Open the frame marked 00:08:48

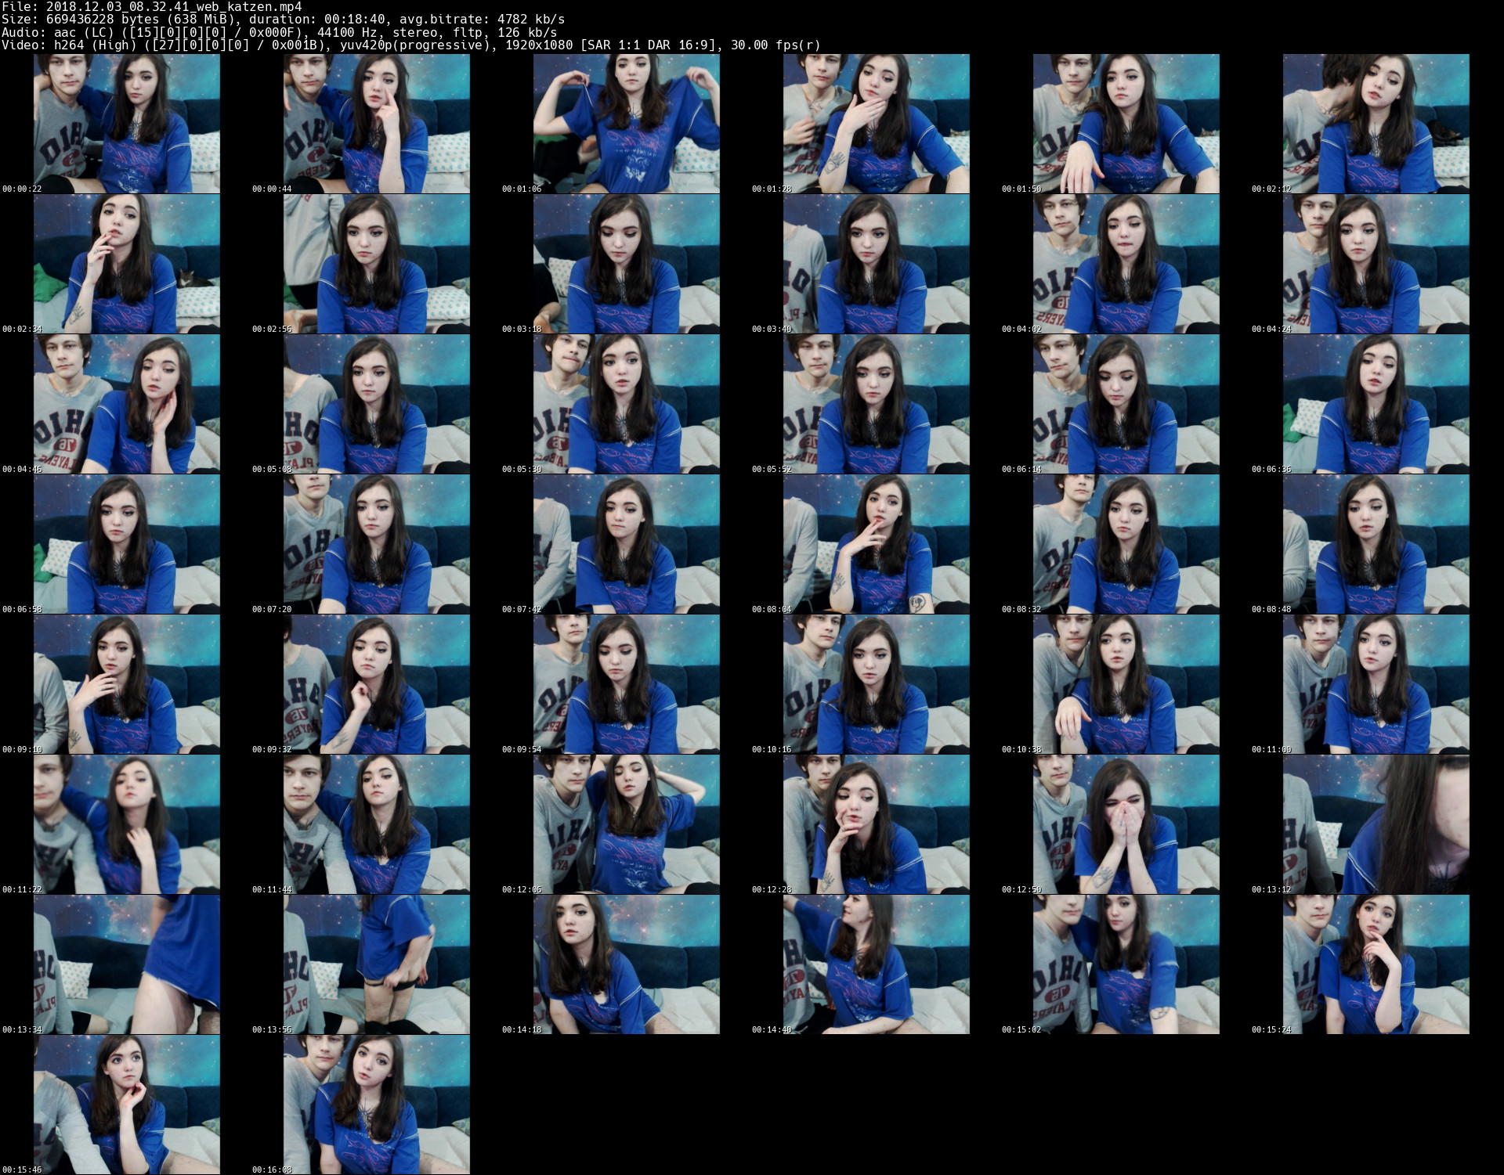(x=1376, y=544)
